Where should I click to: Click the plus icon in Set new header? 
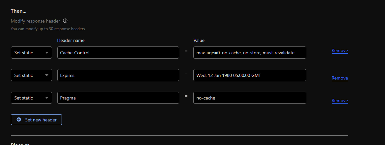[19, 120]
